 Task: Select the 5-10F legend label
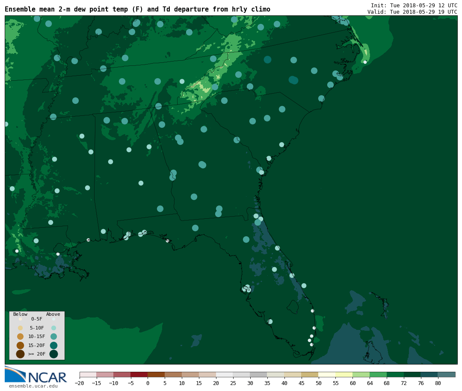(37, 328)
